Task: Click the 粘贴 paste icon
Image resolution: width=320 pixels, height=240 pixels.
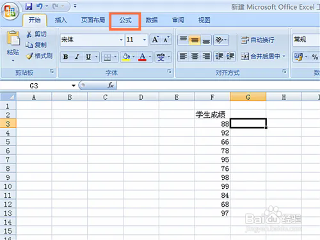Action: (x=13, y=38)
